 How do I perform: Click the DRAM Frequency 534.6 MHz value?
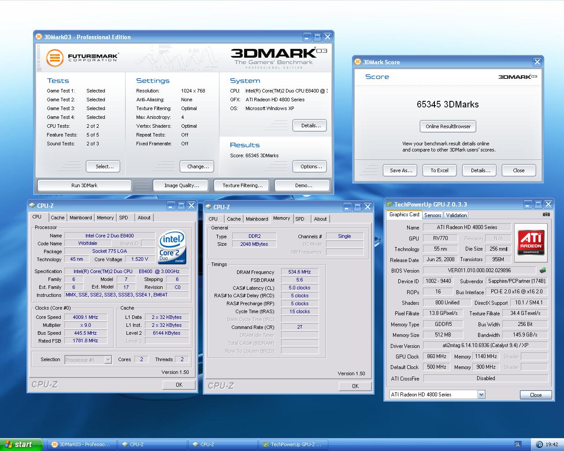click(300, 272)
